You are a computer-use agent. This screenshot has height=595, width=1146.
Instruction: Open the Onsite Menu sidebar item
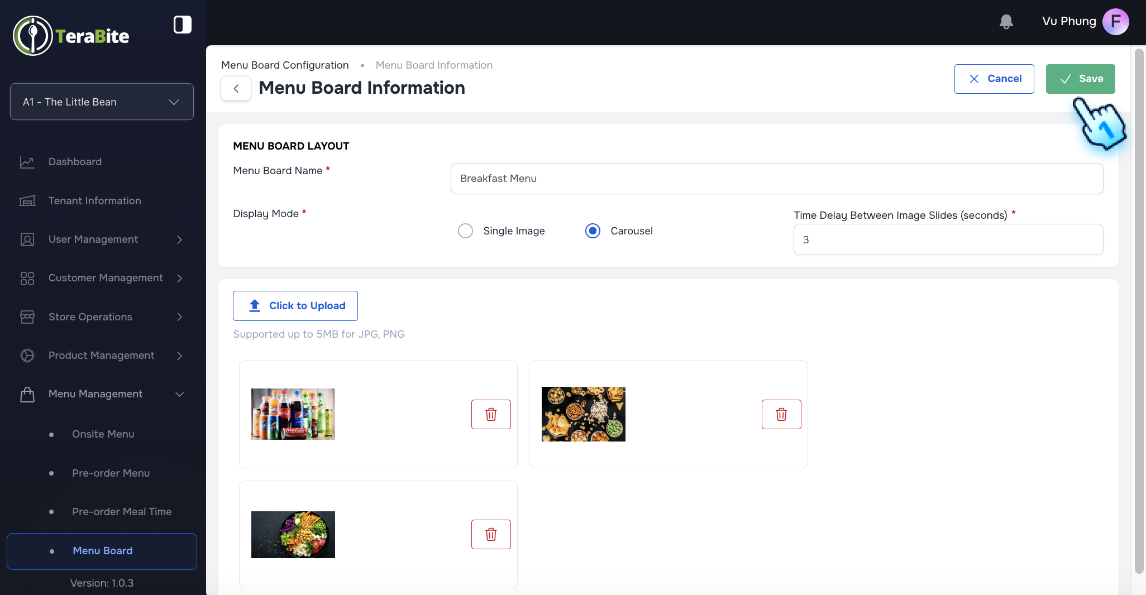pyautogui.click(x=103, y=434)
